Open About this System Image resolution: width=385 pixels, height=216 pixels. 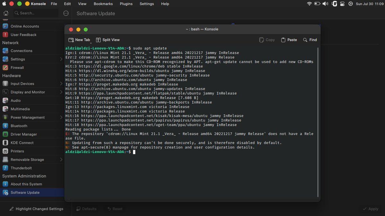(32, 184)
